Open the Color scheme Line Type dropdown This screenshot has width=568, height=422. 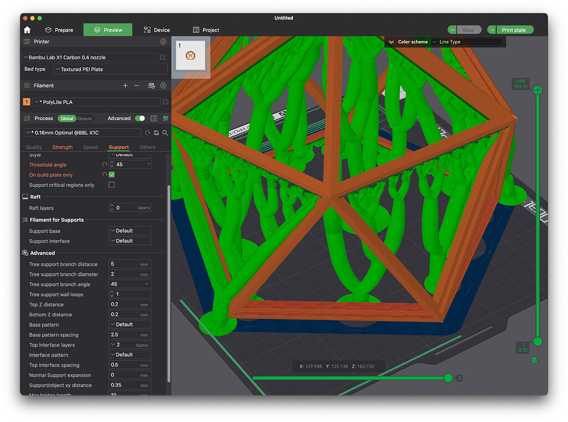pyautogui.click(x=467, y=42)
